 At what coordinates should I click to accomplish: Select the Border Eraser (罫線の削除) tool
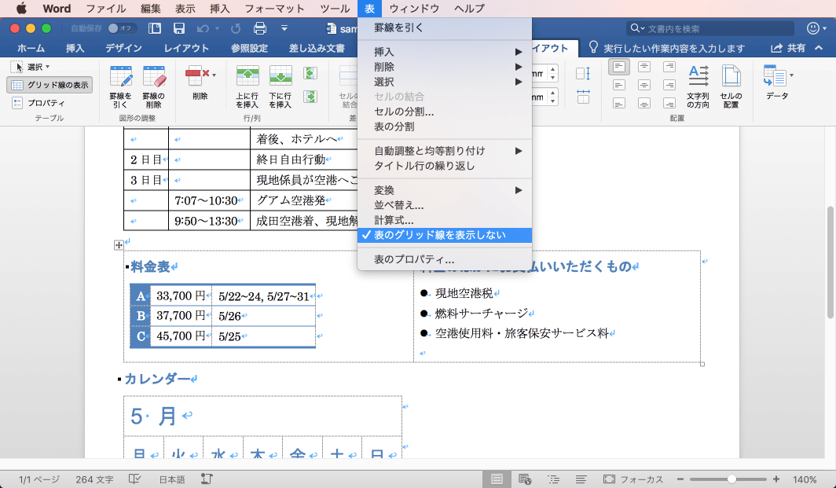click(x=153, y=86)
